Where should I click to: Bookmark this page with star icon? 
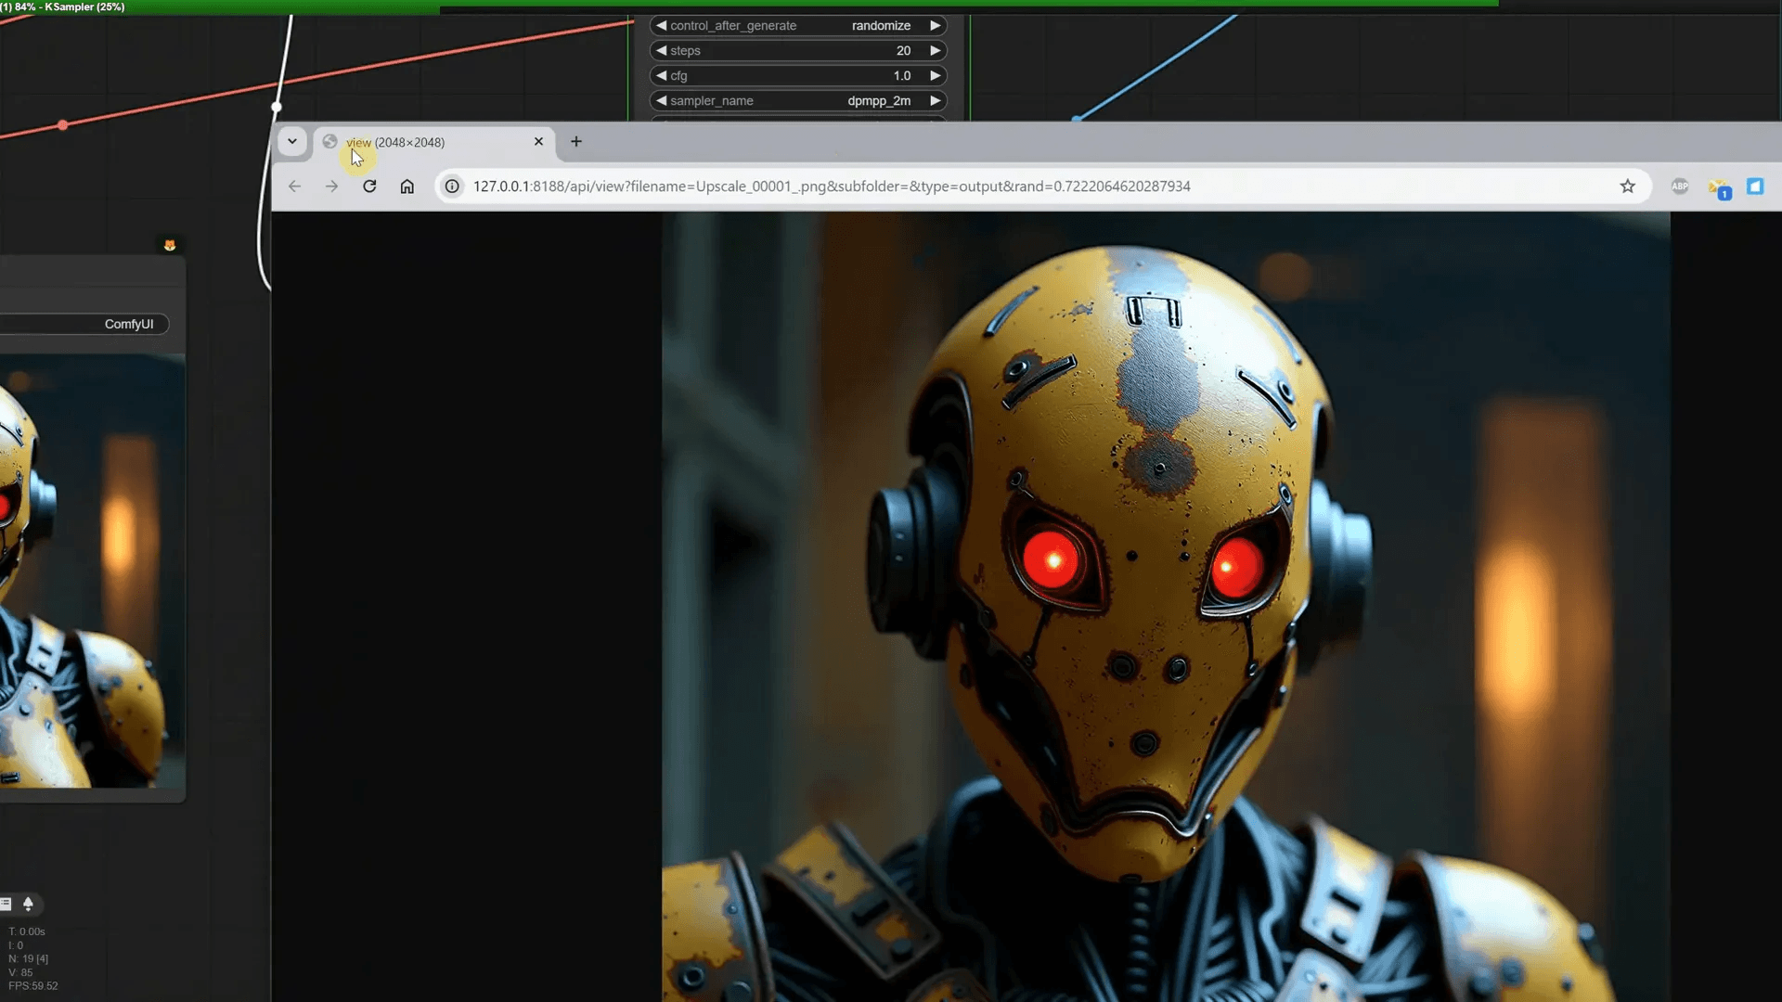click(x=1627, y=186)
